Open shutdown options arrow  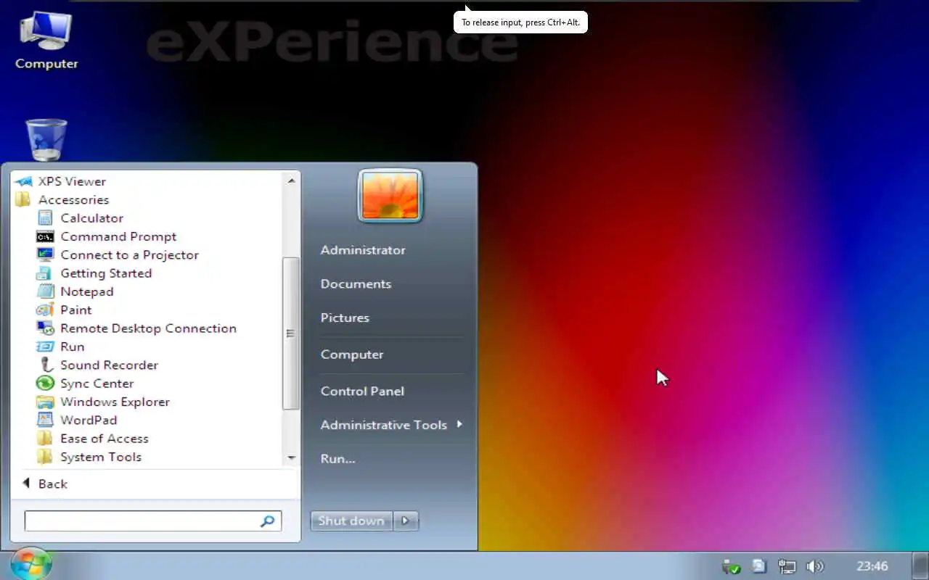[x=406, y=521]
